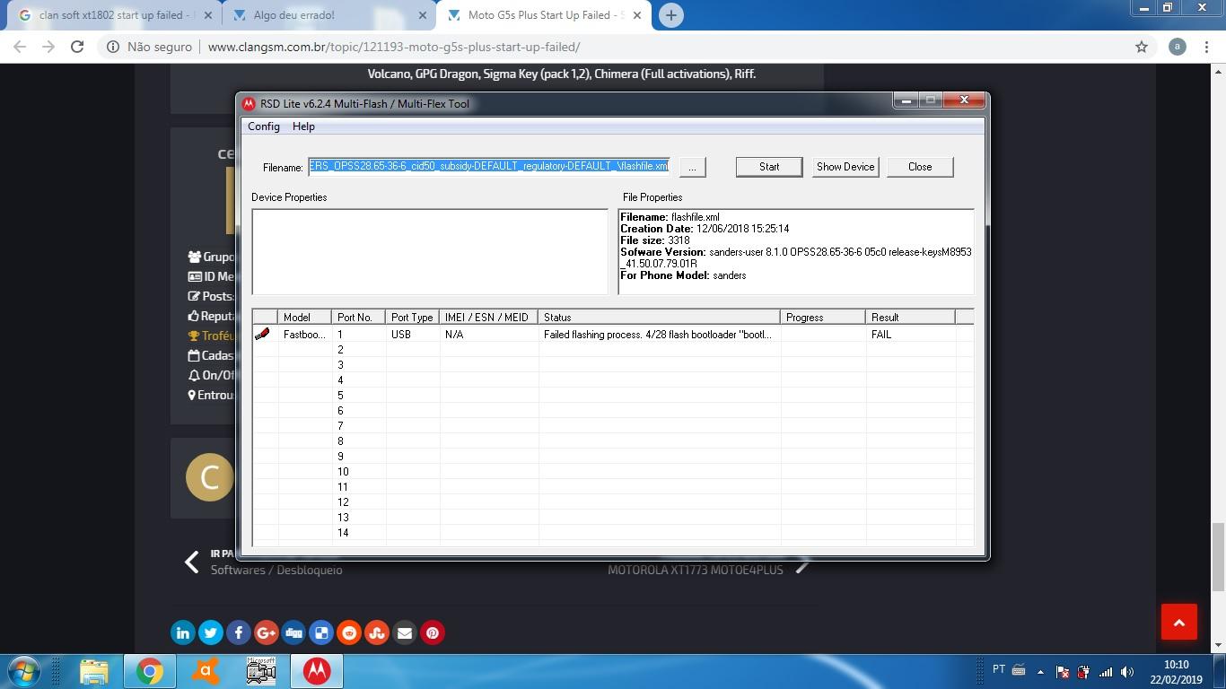
Task: Open the Windows Start menu
Action: click(24, 671)
